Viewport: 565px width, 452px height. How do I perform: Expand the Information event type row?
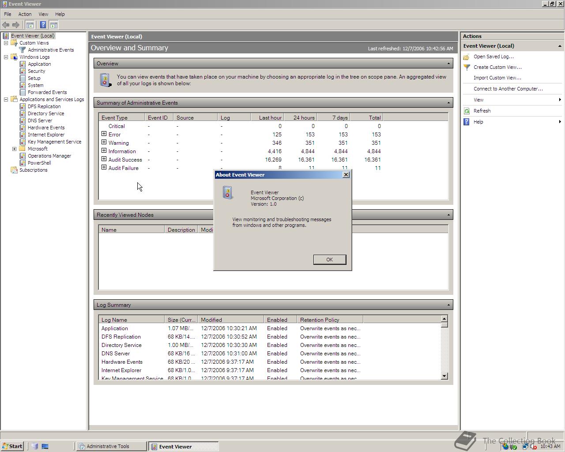[x=104, y=151]
